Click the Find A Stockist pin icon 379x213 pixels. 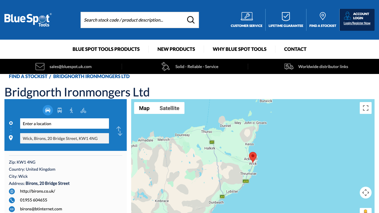(x=322, y=16)
